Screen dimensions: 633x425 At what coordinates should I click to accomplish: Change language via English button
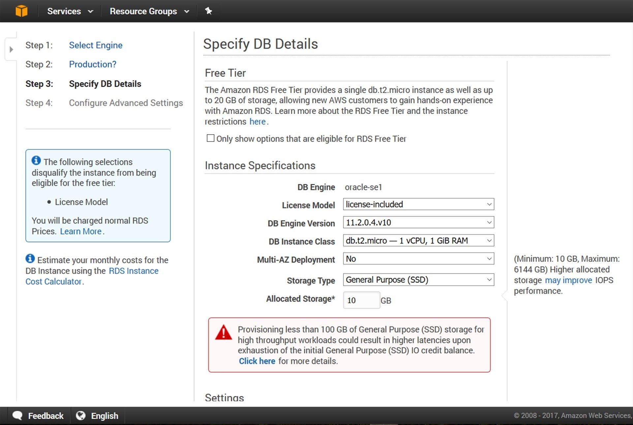coord(105,416)
